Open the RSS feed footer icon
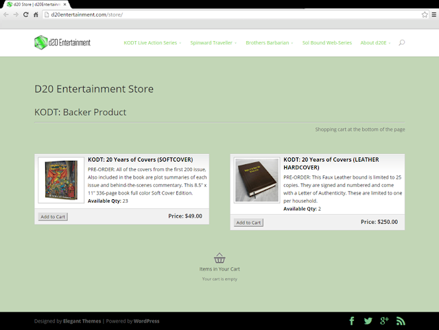This screenshot has width=439, height=330. [401, 321]
